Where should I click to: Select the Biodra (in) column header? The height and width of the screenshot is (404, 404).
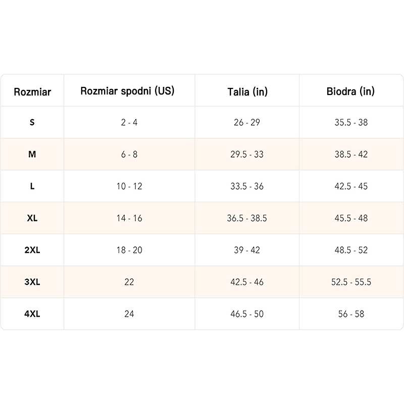tap(350, 91)
